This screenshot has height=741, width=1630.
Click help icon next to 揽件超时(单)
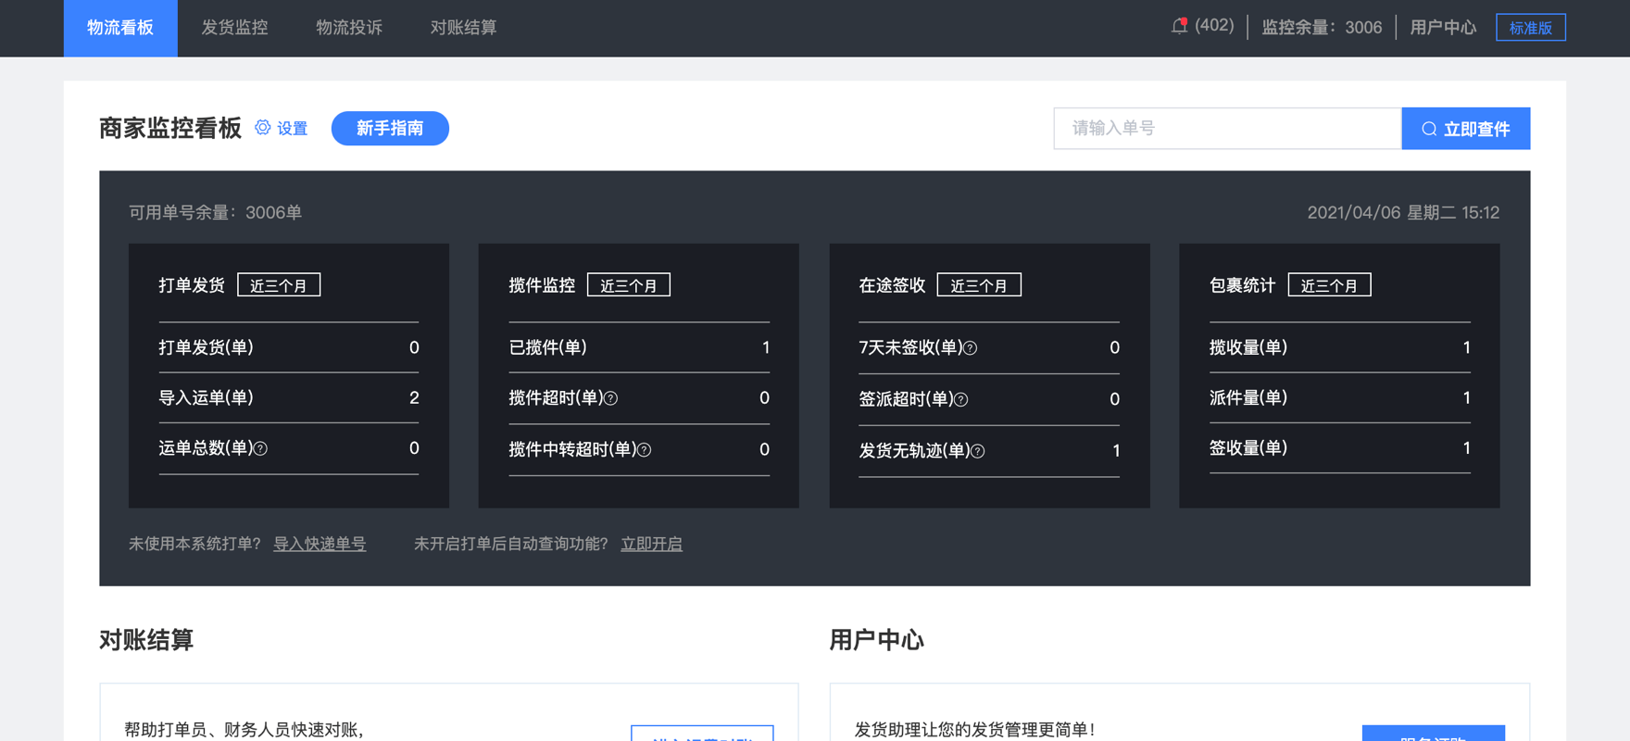[x=611, y=398]
